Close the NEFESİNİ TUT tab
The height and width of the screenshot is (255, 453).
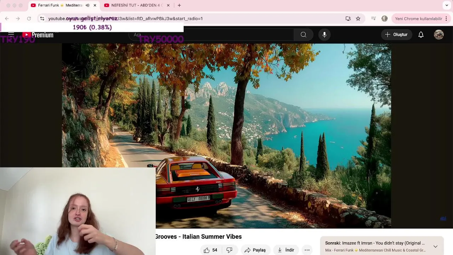(x=168, y=5)
